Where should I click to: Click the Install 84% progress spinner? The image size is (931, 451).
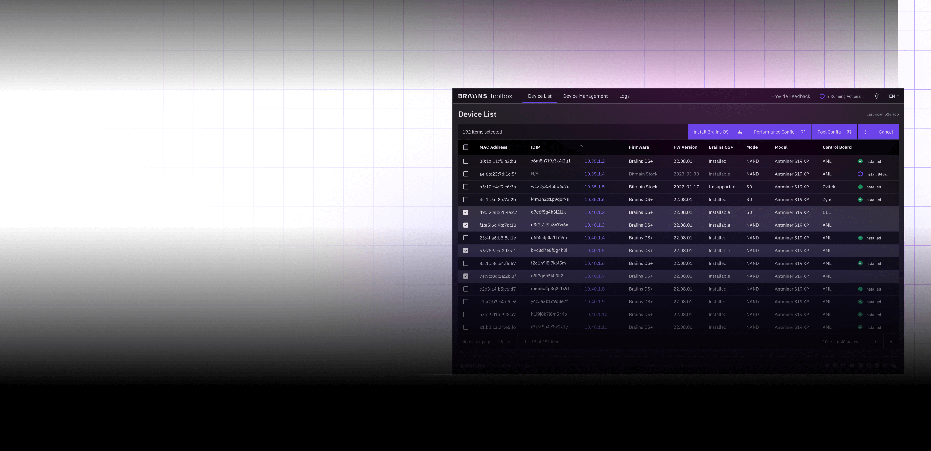860,174
